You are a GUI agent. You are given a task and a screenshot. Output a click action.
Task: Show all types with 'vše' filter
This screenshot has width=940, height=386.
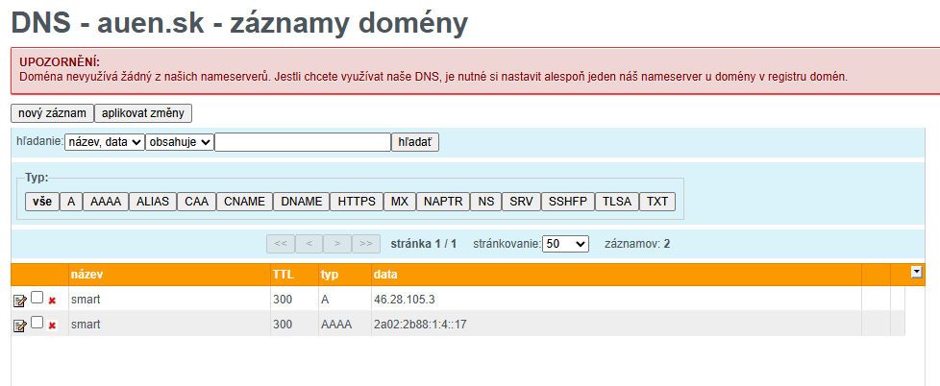pyautogui.click(x=41, y=202)
